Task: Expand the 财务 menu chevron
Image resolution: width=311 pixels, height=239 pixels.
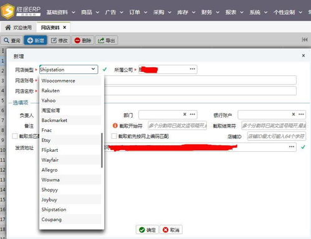Action: click(x=218, y=12)
